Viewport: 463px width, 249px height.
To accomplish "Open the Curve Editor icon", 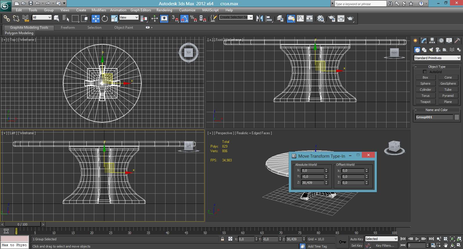I will (x=300, y=19).
